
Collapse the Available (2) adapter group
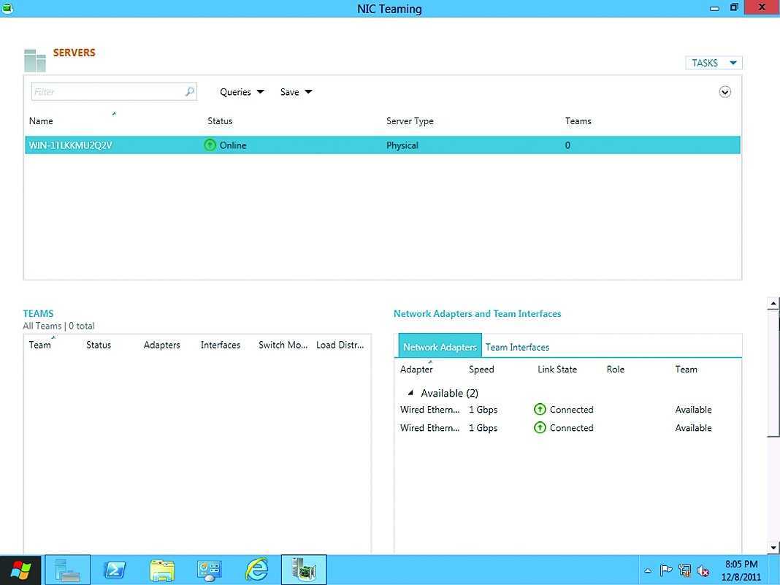pos(410,393)
